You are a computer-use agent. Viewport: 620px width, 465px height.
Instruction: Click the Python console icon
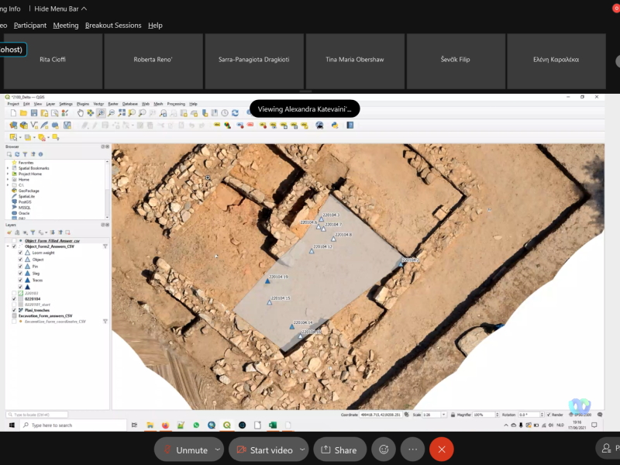point(335,126)
